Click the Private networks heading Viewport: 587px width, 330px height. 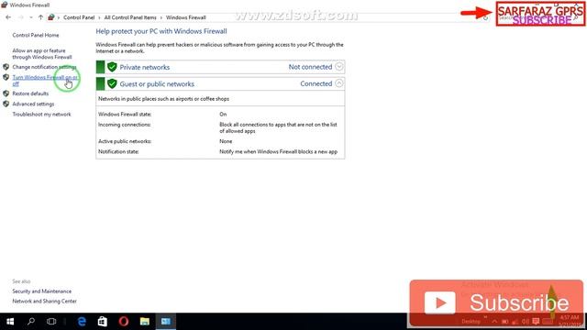[x=145, y=67]
